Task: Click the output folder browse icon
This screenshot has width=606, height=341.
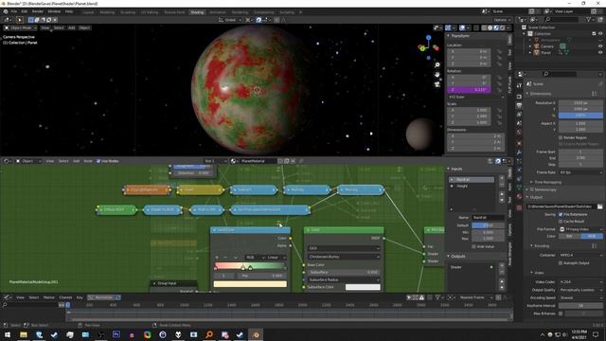Action: tap(599, 206)
